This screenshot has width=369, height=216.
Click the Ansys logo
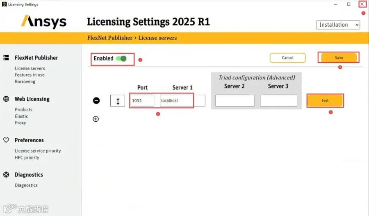[44, 22]
